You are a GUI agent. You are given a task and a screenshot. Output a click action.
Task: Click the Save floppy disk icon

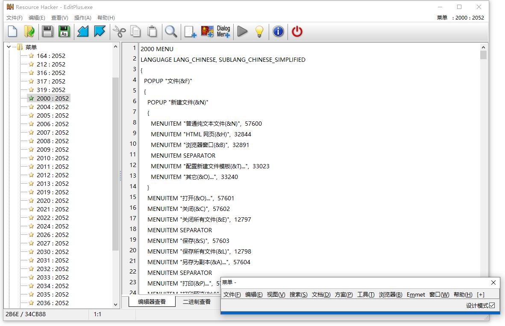click(x=47, y=32)
